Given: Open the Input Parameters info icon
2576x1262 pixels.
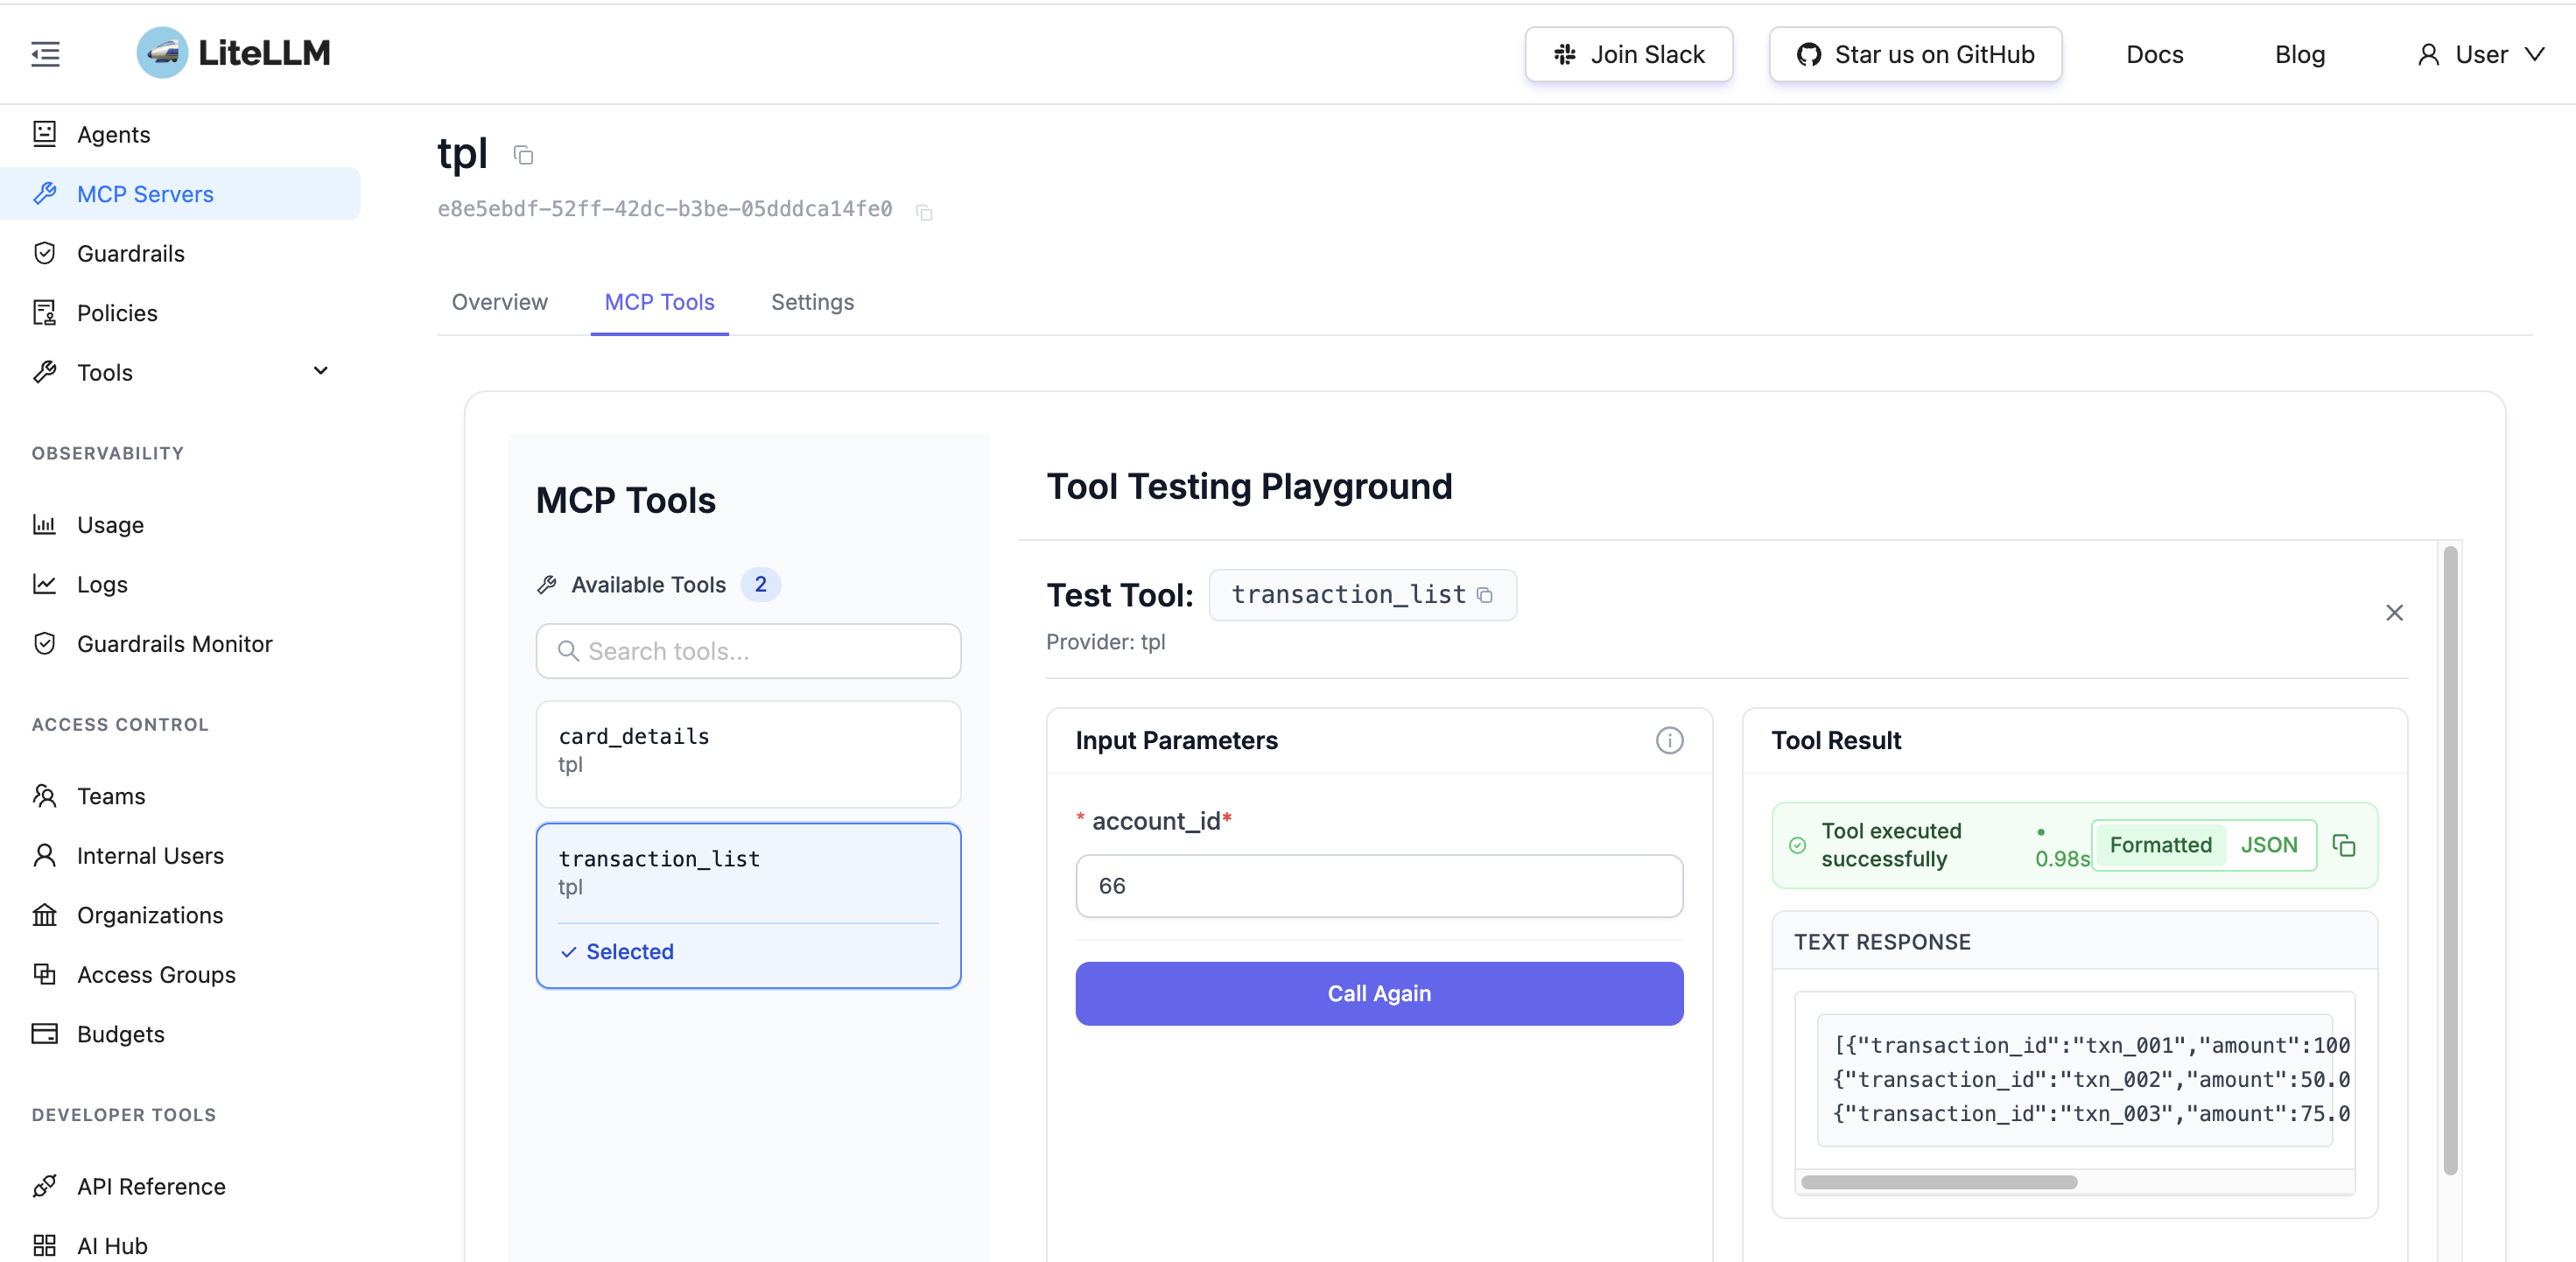Looking at the screenshot, I should click(x=1669, y=741).
